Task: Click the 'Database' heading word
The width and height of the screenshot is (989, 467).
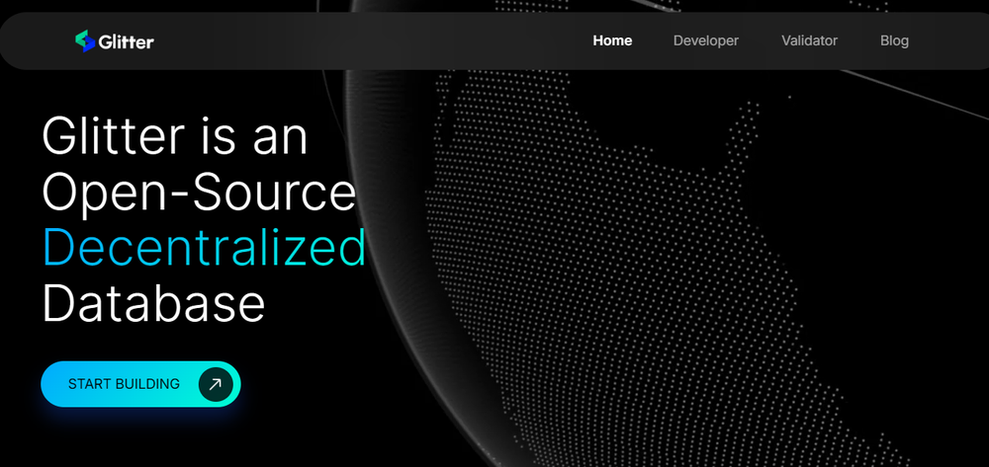Action: [153, 305]
